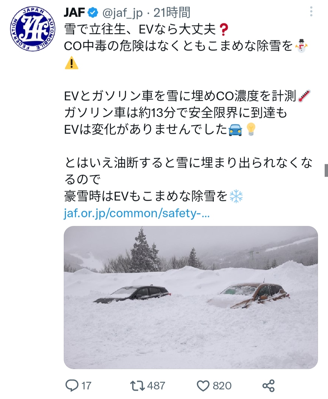Tap the tweet text about ガソリン車
The width and height of the screenshot is (328, 399).
click(x=176, y=113)
